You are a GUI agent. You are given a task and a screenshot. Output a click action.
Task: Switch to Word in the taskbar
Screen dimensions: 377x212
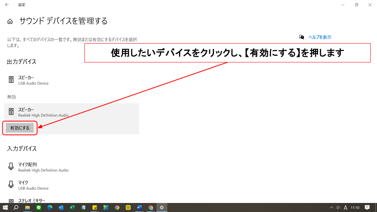coord(139,207)
